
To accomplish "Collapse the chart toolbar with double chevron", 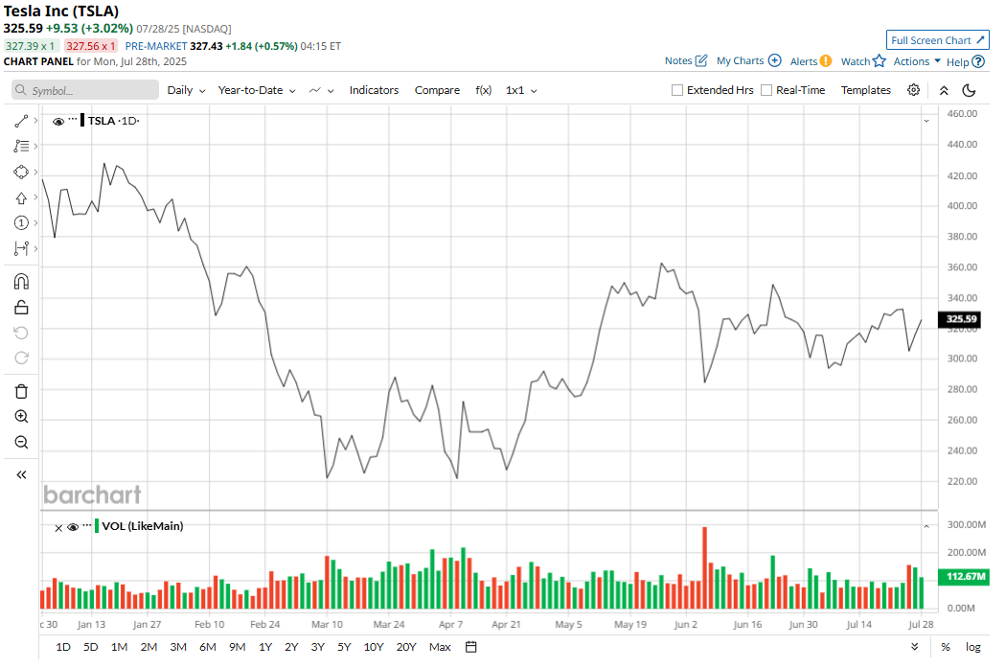I will [x=944, y=90].
